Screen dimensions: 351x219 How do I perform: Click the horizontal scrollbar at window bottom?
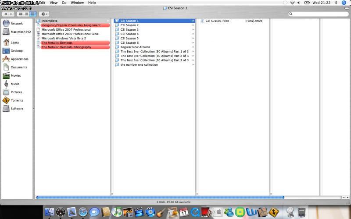tap(160, 198)
